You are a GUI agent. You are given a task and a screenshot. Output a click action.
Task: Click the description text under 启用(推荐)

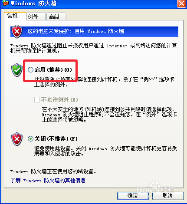click(105, 82)
